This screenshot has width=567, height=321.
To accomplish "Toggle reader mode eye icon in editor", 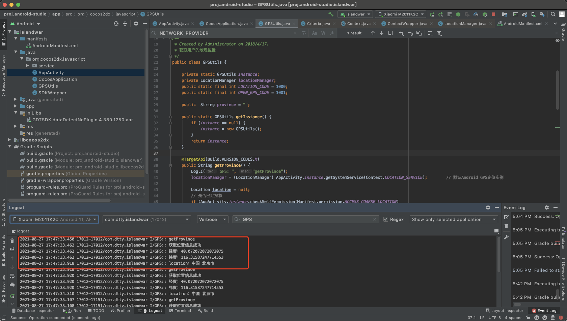I will [557, 40].
